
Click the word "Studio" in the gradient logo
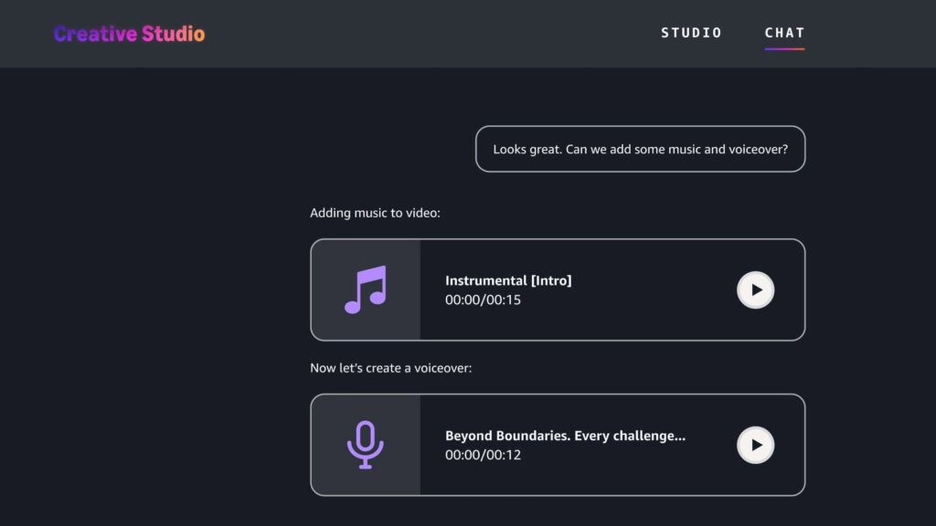173,35
